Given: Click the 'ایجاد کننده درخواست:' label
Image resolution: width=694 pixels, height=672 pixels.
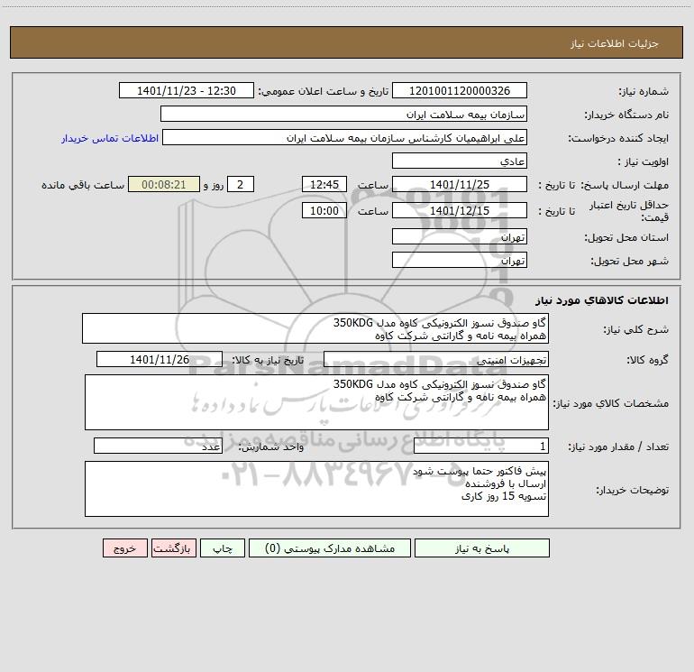Looking at the screenshot, I should pyautogui.click(x=618, y=139).
